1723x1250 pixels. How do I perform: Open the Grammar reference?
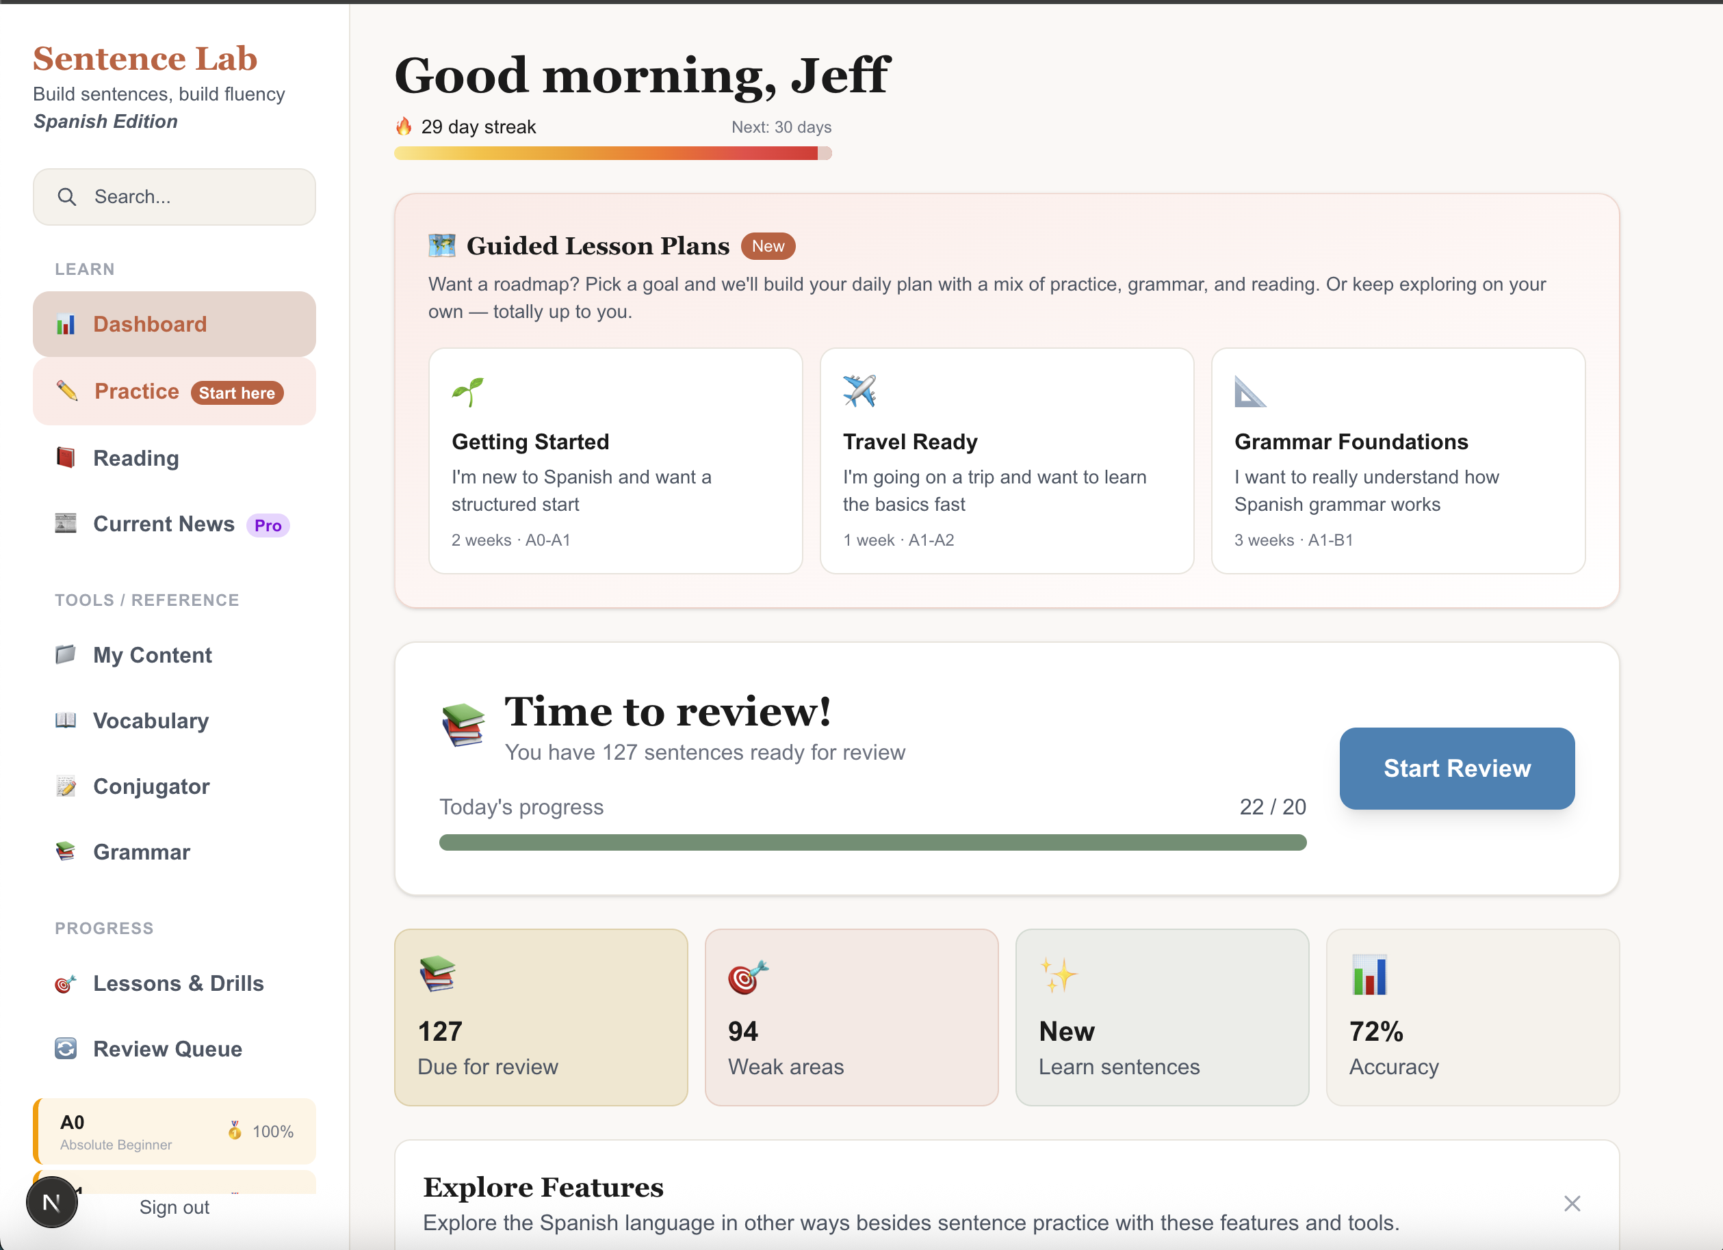174,851
